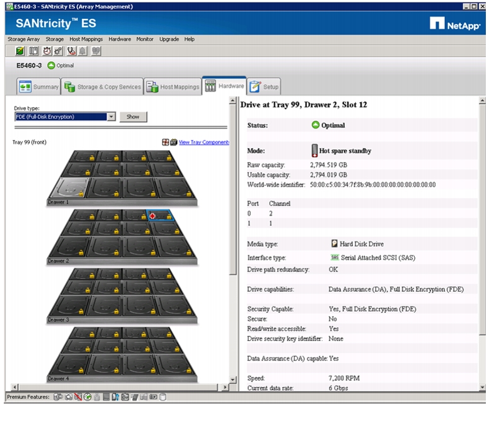
Task: Click the round green gauge Premium Features icon
Action: click(88, 397)
